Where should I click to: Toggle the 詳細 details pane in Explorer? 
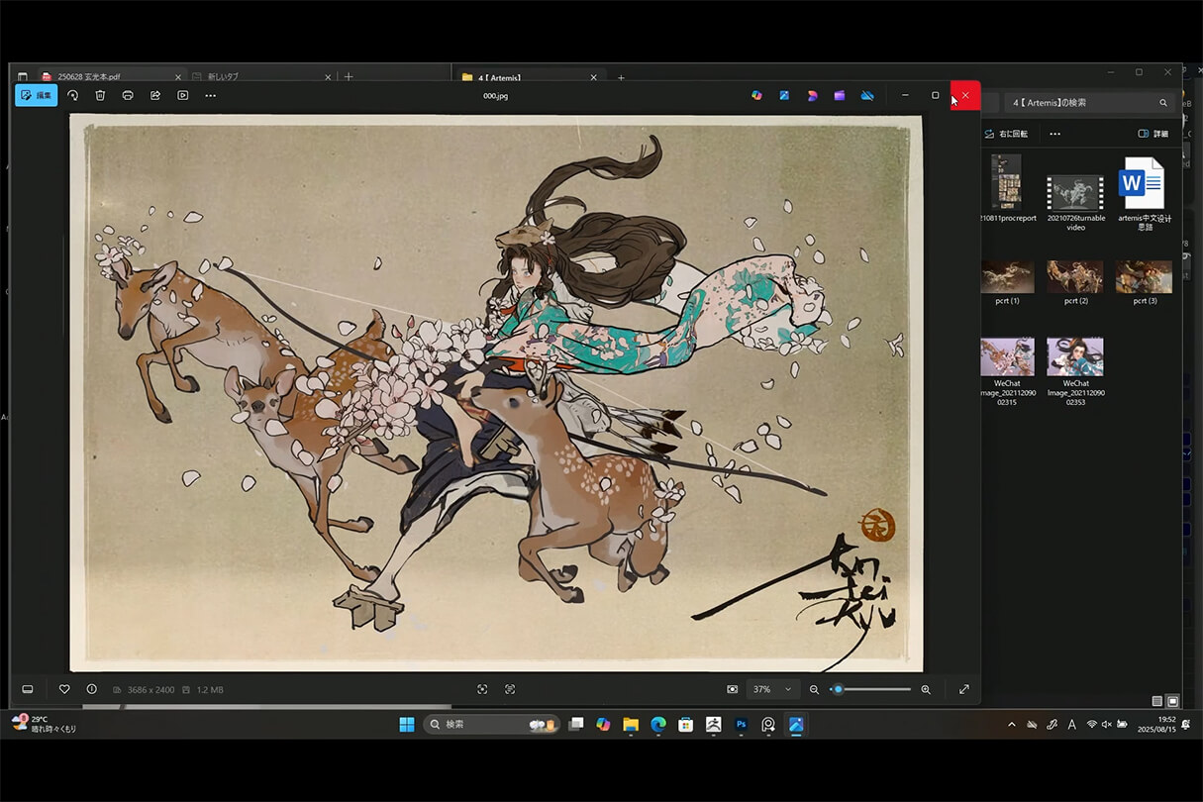(1153, 134)
